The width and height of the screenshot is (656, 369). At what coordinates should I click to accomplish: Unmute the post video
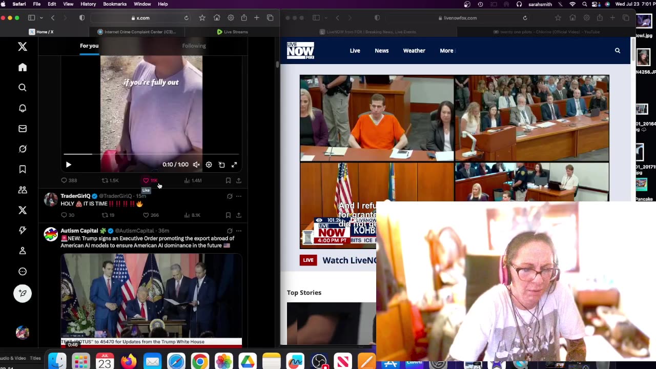coord(196,165)
